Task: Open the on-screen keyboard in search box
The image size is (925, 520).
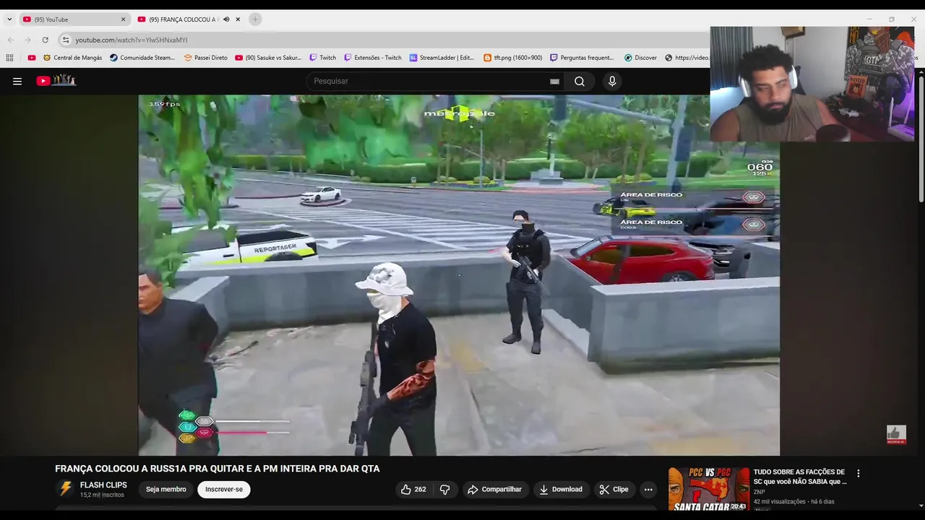Action: [x=554, y=82]
